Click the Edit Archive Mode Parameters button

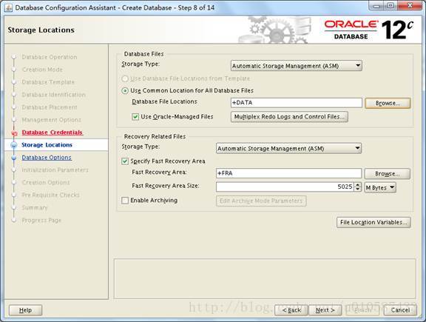261,201
